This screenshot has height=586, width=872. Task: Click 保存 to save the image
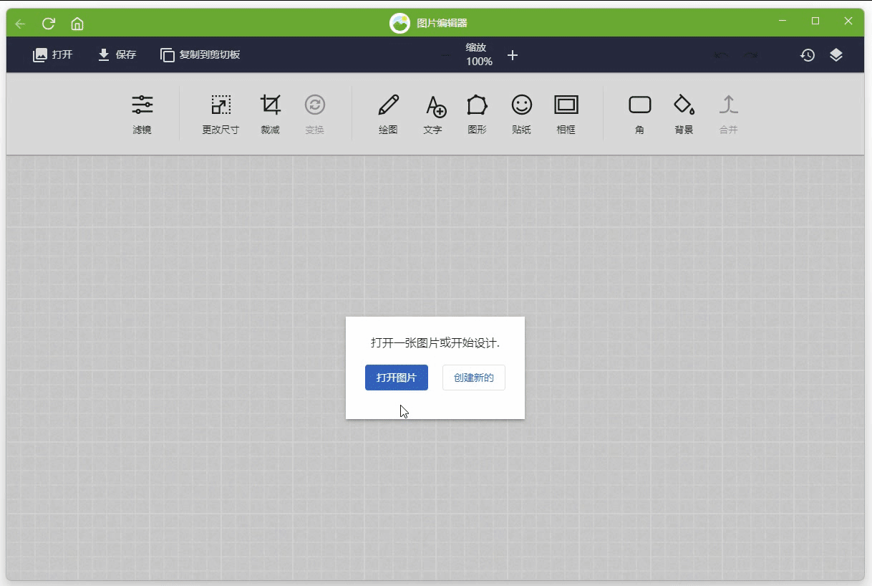pos(117,54)
